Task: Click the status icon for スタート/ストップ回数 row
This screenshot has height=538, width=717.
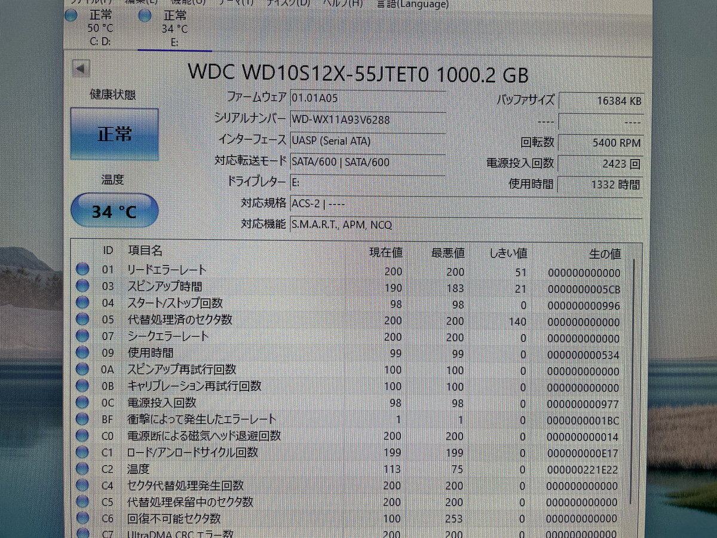Action: pyautogui.click(x=82, y=303)
